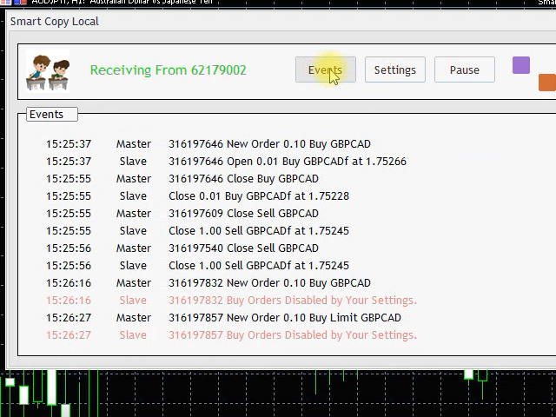This screenshot has width=556, height=417.
Task: Select the 15:26:16 Master New Order Buy row
Action: click(x=269, y=283)
